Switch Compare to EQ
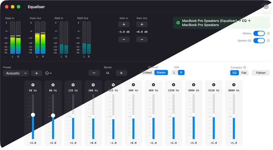The image size is (273, 150). coord(234,73)
